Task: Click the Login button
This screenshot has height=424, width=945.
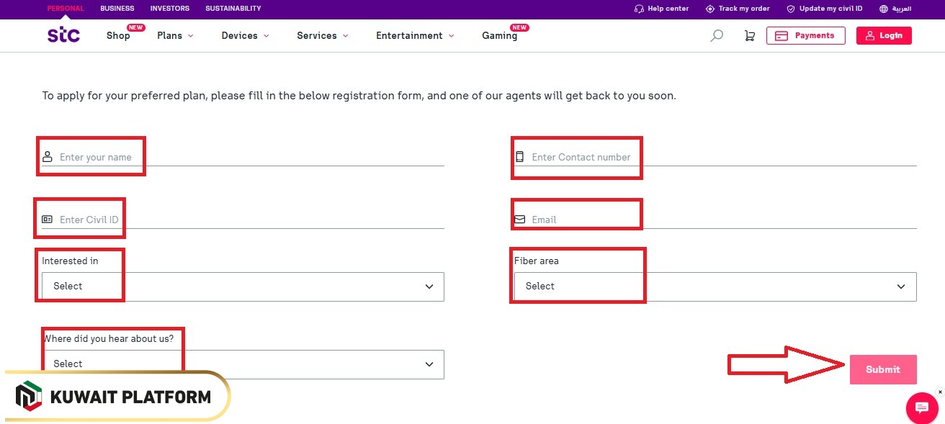Action: click(884, 35)
